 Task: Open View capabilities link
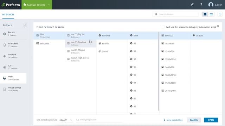pos(173,120)
